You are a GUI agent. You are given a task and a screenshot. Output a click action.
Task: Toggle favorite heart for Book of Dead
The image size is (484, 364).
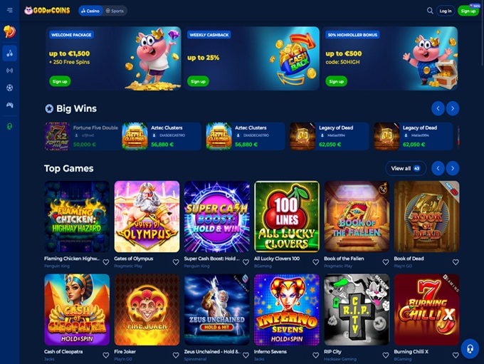click(x=456, y=262)
